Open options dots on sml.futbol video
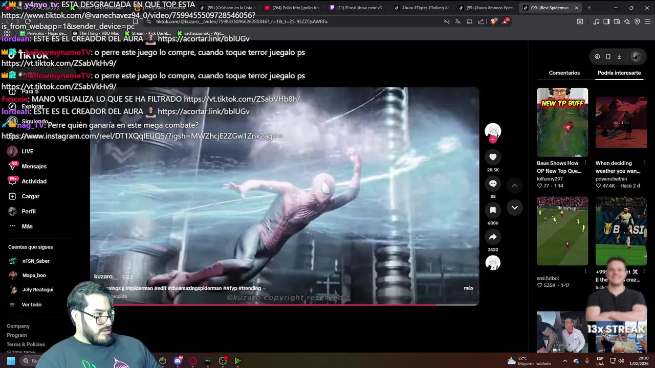 coord(585,271)
